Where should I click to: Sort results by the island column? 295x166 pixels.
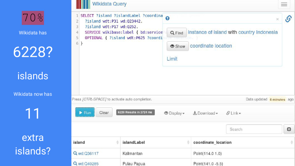pyautogui.click(x=96, y=142)
